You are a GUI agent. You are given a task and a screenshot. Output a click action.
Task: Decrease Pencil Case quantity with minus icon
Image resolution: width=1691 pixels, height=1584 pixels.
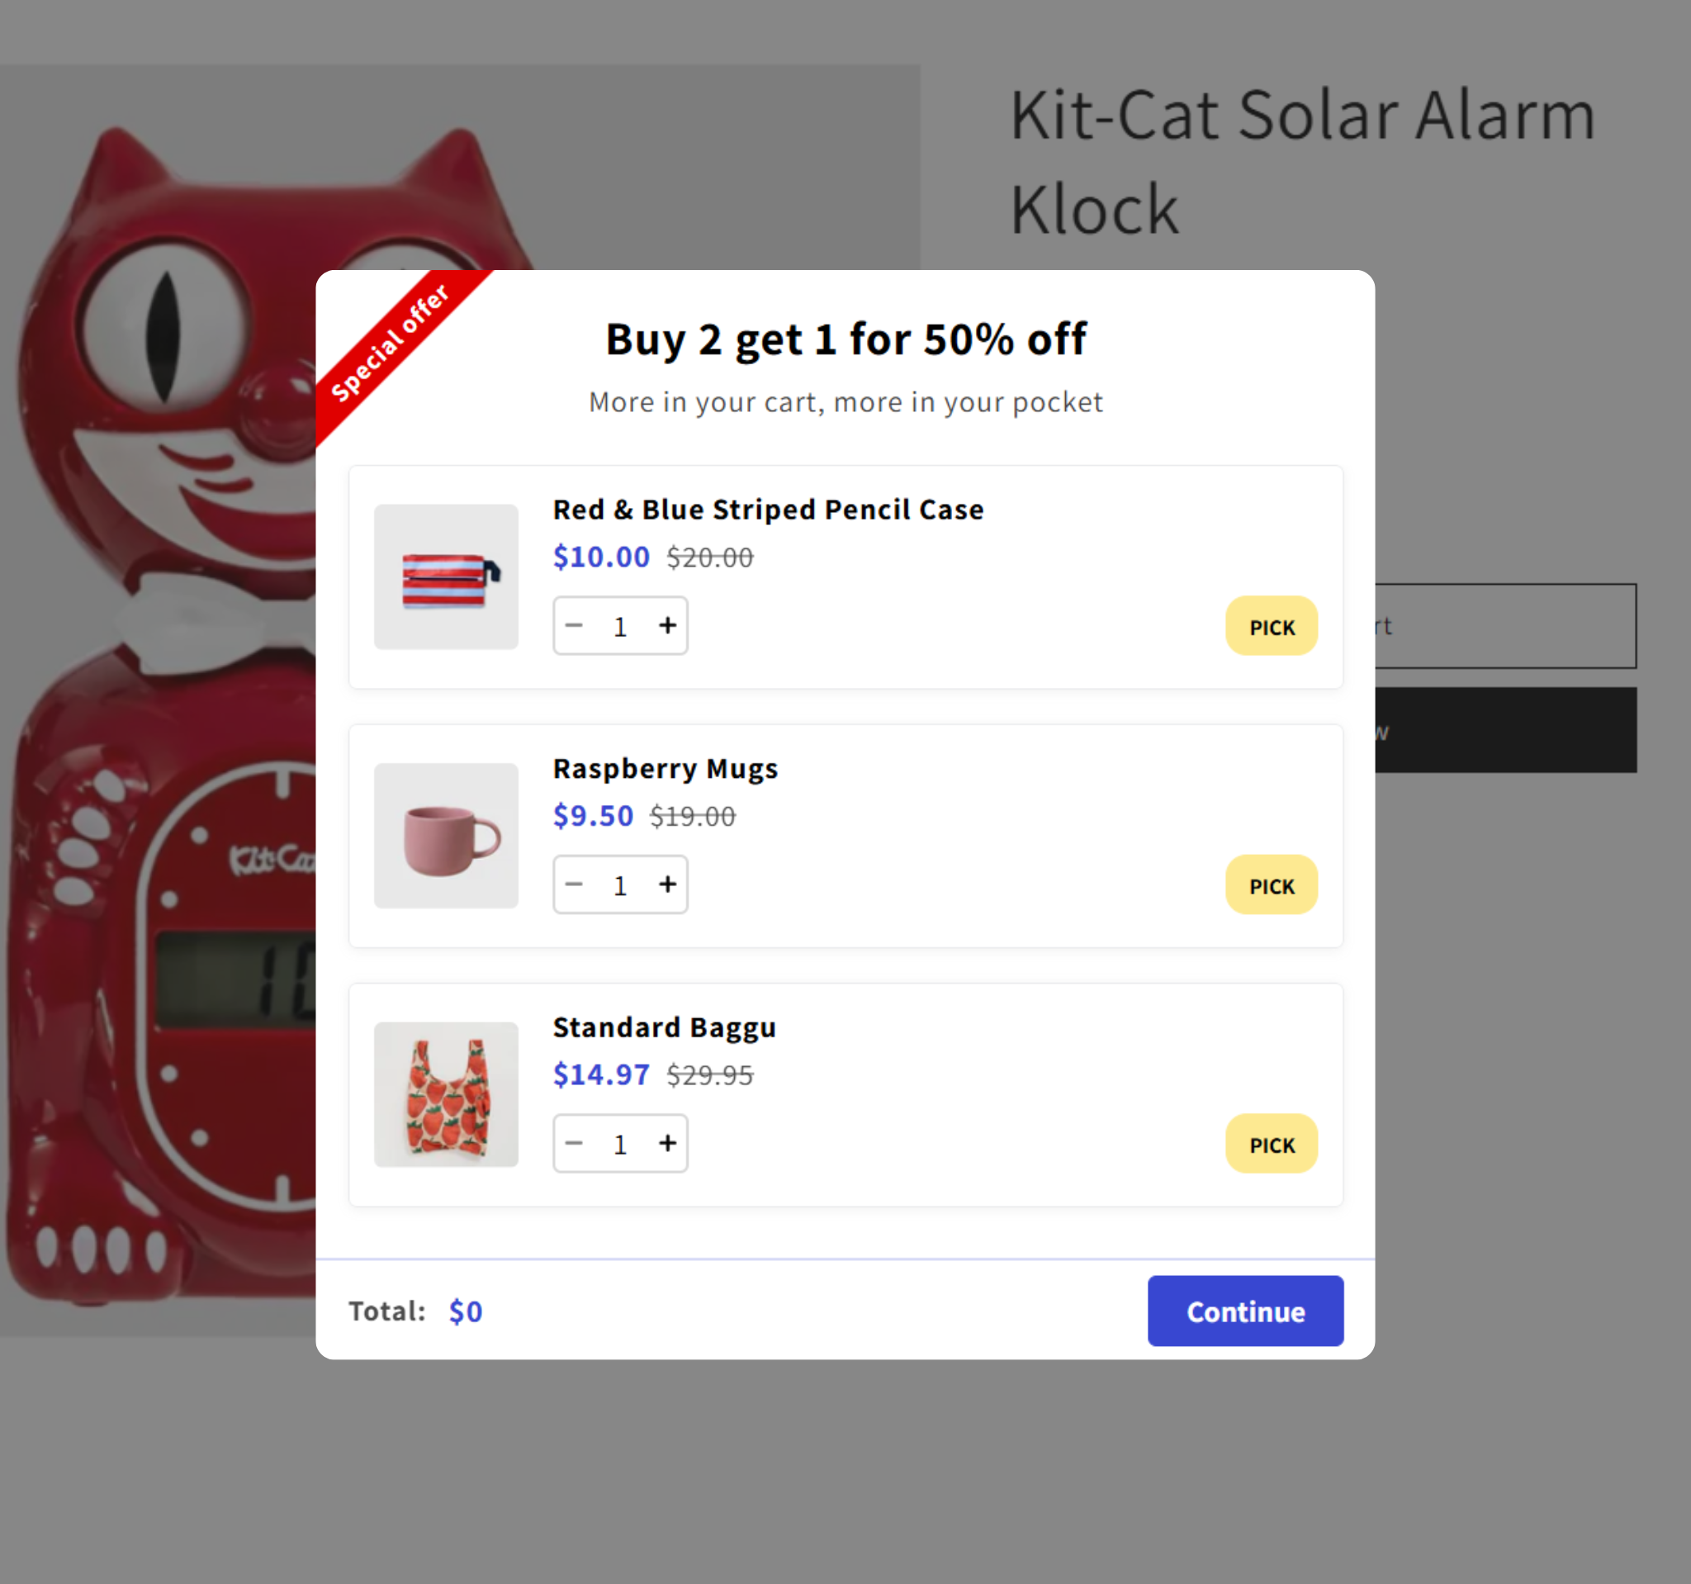(574, 626)
